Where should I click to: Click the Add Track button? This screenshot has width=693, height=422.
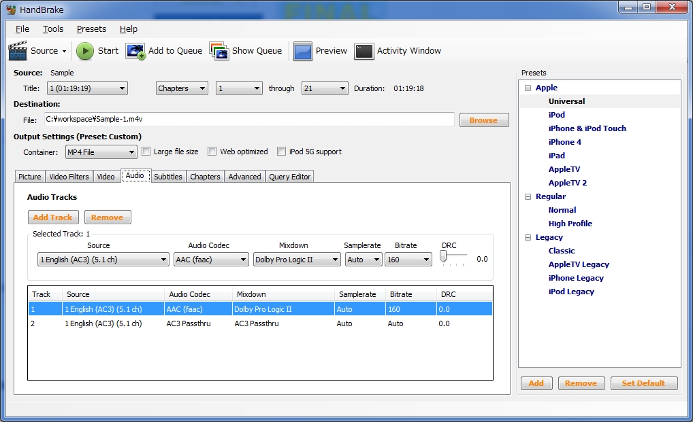pos(53,217)
